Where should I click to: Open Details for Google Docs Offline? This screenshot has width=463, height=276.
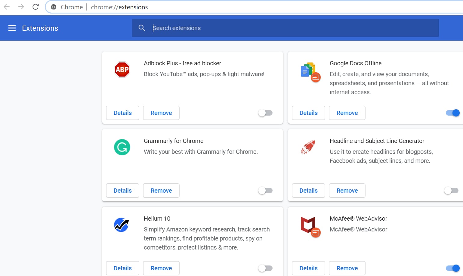click(309, 113)
